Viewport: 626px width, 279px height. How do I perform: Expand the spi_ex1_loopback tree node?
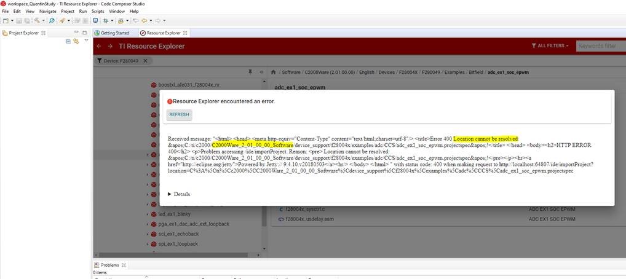148,244
